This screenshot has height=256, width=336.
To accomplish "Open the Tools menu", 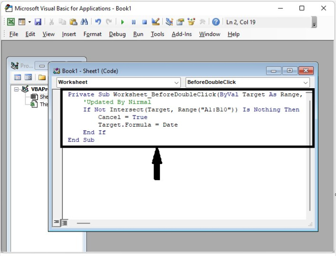I will click(x=157, y=34).
